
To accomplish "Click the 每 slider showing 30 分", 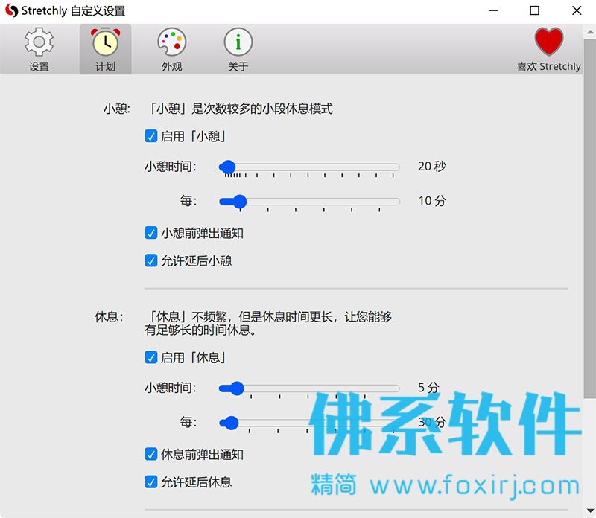I will tap(309, 423).
